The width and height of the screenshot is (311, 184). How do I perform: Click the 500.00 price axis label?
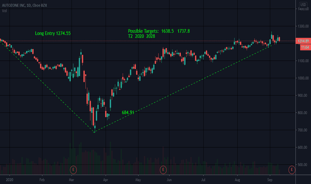point(303,165)
